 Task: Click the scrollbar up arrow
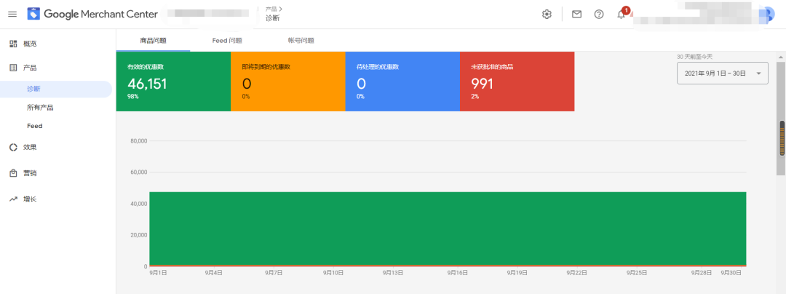pos(781,55)
